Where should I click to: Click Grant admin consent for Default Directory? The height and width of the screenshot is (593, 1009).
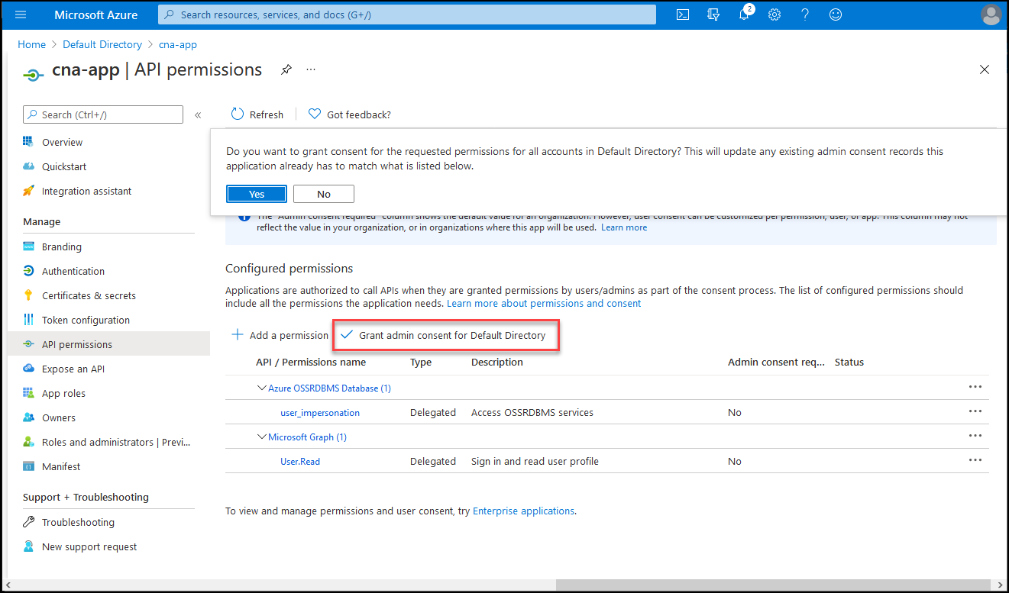[x=444, y=335]
